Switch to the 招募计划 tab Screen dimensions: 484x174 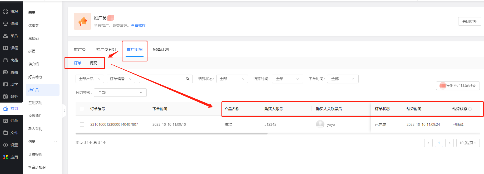tap(161, 50)
